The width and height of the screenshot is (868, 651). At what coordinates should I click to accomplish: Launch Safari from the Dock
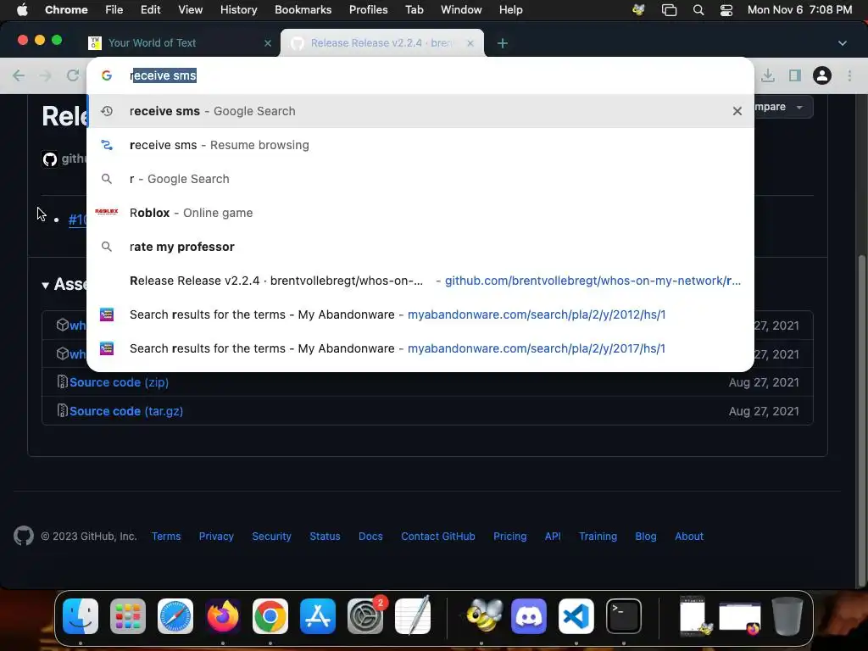click(175, 616)
